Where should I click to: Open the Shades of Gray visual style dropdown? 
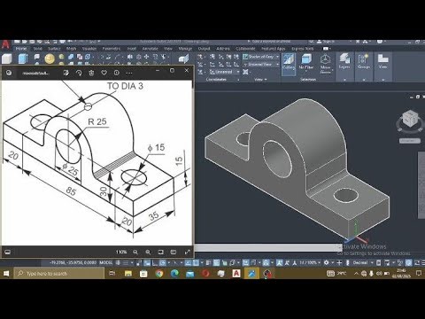[261, 57]
